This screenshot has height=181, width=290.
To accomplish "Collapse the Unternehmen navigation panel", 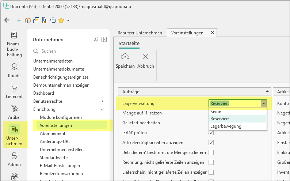I will click(104, 39).
